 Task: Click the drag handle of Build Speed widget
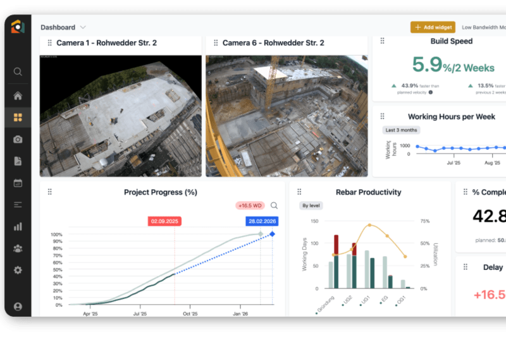(383, 40)
